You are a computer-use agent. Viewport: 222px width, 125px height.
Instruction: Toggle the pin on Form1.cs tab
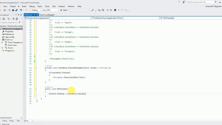35,15
